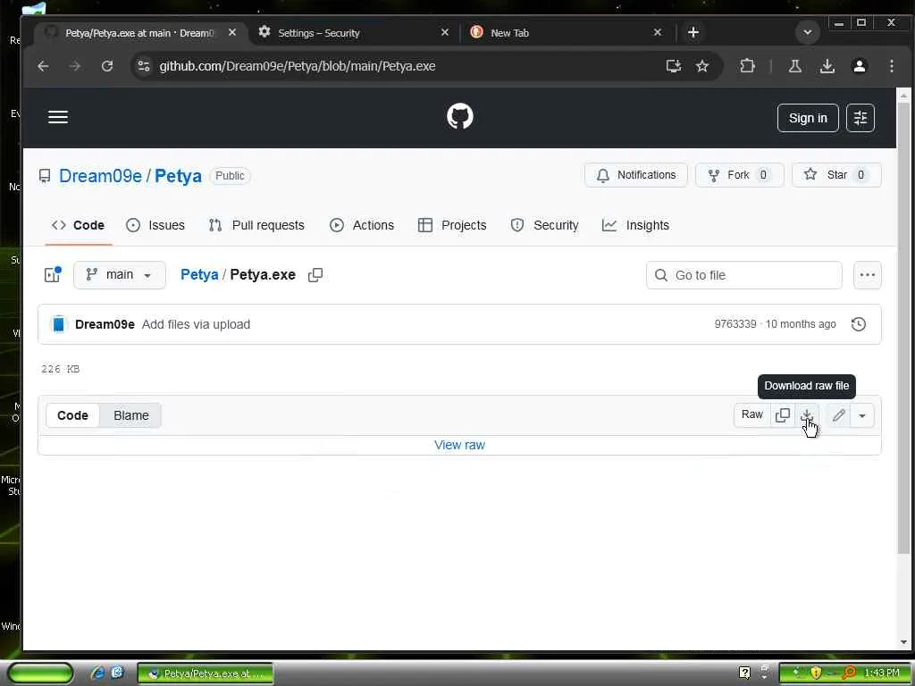
Task: Open the main branch dropdown
Action: 120,275
